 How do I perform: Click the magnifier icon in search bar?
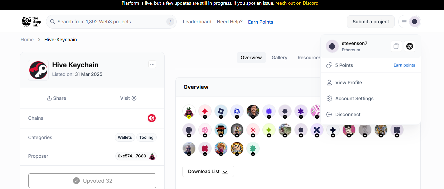click(x=52, y=22)
